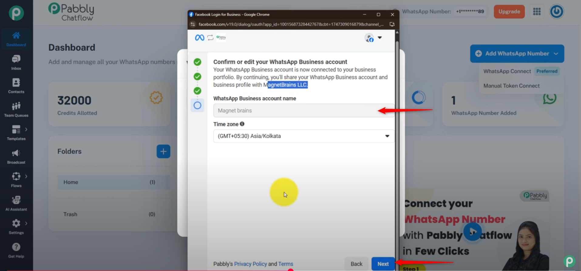Image resolution: width=581 pixels, height=271 pixels.
Task: Click the cast icon in address bar
Action: 392,24
